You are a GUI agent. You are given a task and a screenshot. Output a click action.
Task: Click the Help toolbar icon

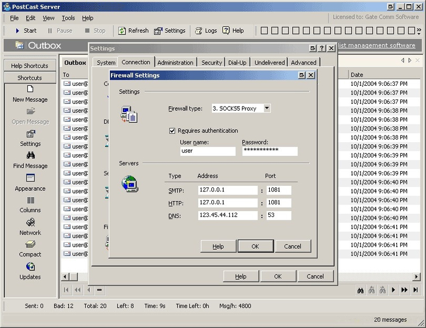click(226, 31)
